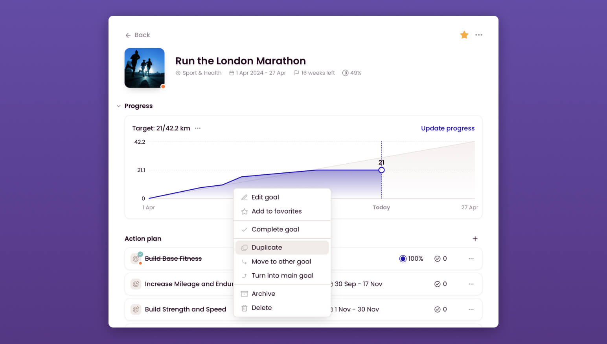The image size is (607, 344).
Task: Click the 49% progress indicator in header
Action: point(352,73)
